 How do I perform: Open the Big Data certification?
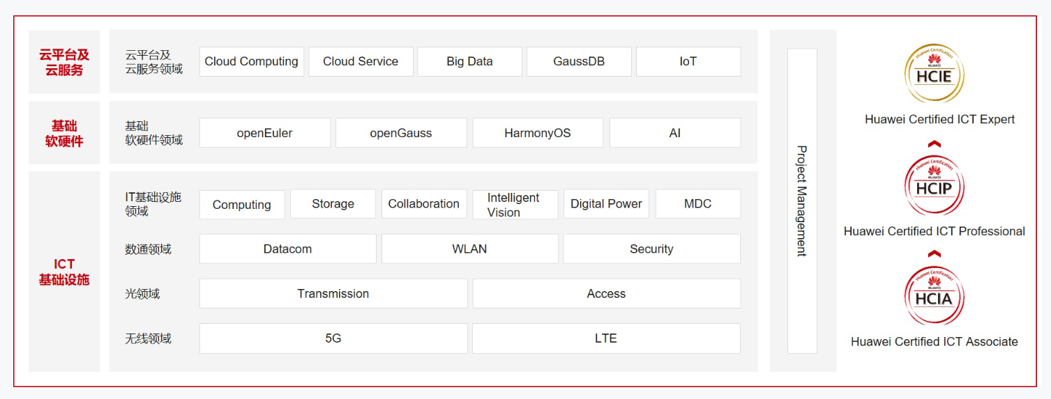point(469,61)
